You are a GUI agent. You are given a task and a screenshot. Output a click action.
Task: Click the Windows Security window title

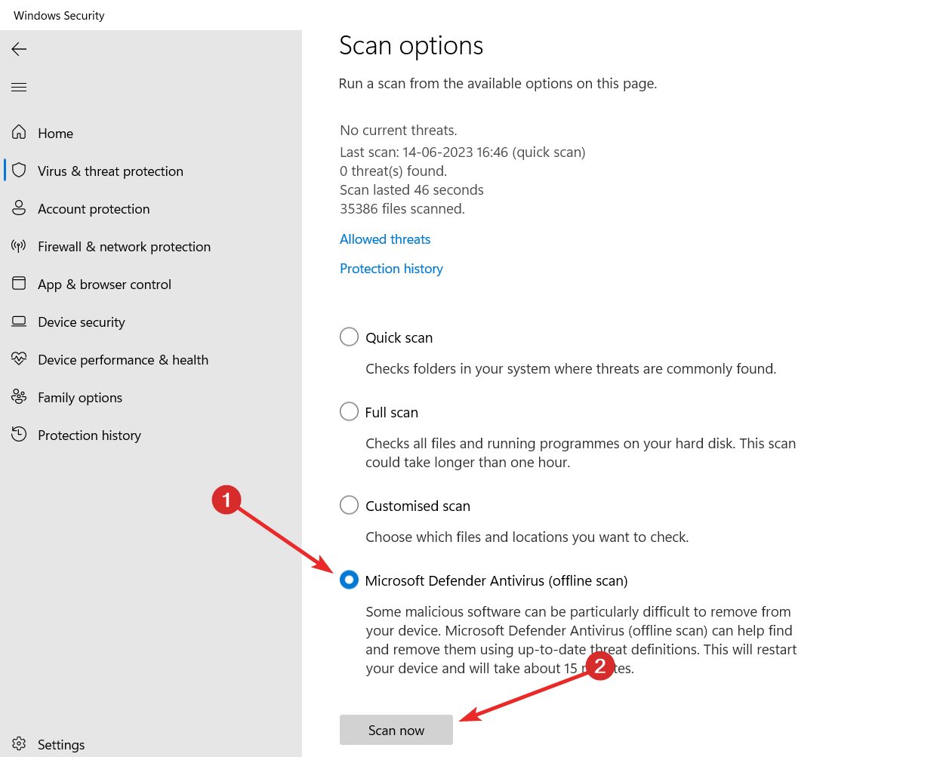coord(59,16)
